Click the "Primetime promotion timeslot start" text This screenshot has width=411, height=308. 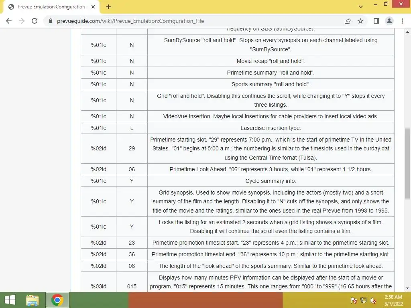tap(271, 243)
